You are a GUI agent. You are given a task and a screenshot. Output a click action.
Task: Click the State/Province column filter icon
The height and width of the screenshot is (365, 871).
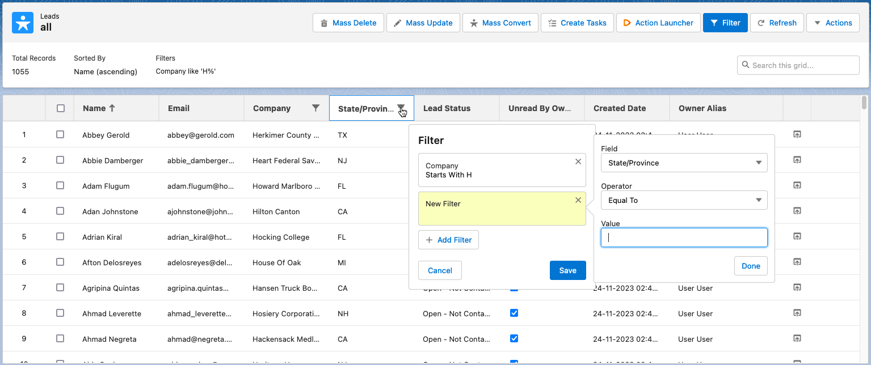[x=401, y=108]
